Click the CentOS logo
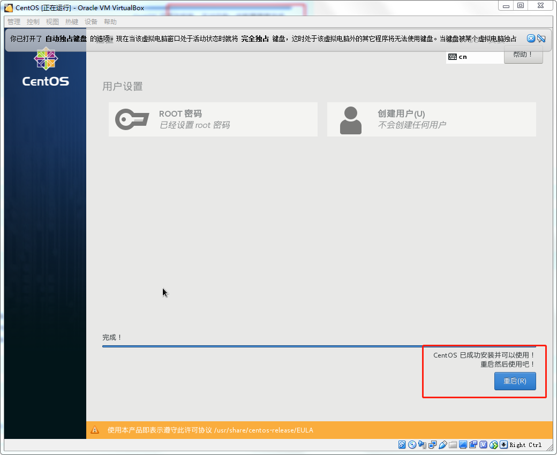 (x=46, y=67)
